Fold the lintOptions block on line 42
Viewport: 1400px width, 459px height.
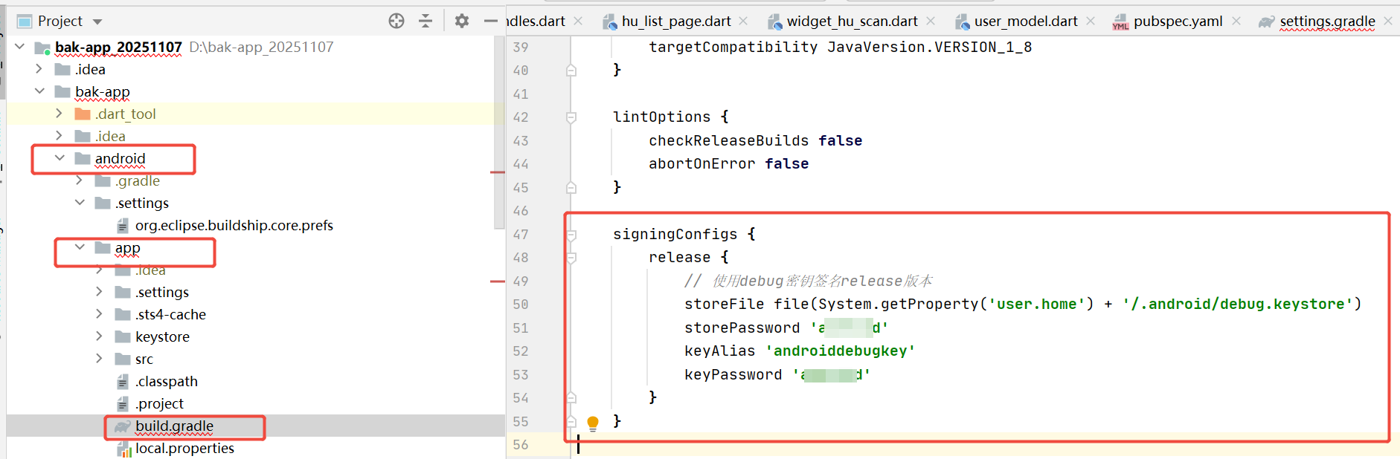click(571, 117)
